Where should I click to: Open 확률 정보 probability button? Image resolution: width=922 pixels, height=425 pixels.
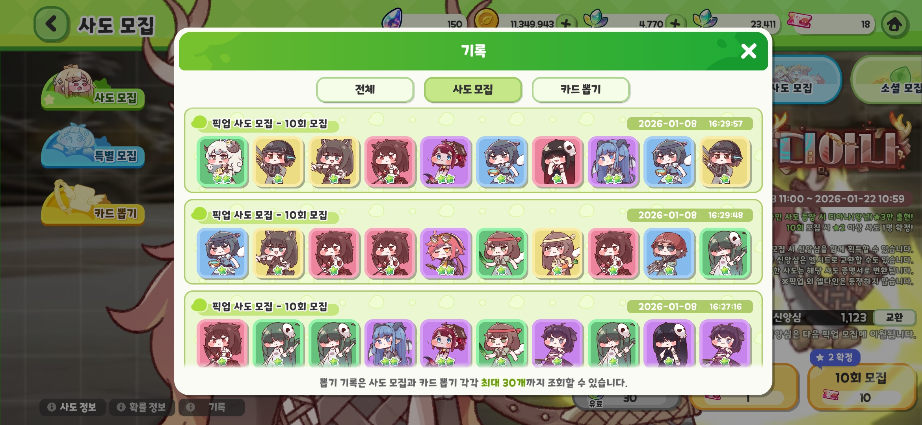tap(142, 407)
